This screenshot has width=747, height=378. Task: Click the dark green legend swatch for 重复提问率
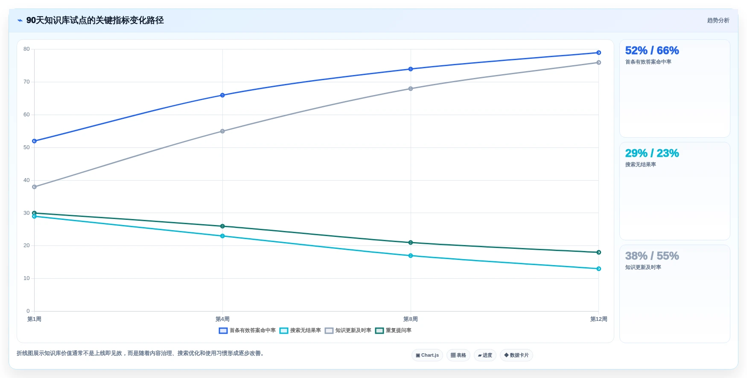(x=379, y=331)
